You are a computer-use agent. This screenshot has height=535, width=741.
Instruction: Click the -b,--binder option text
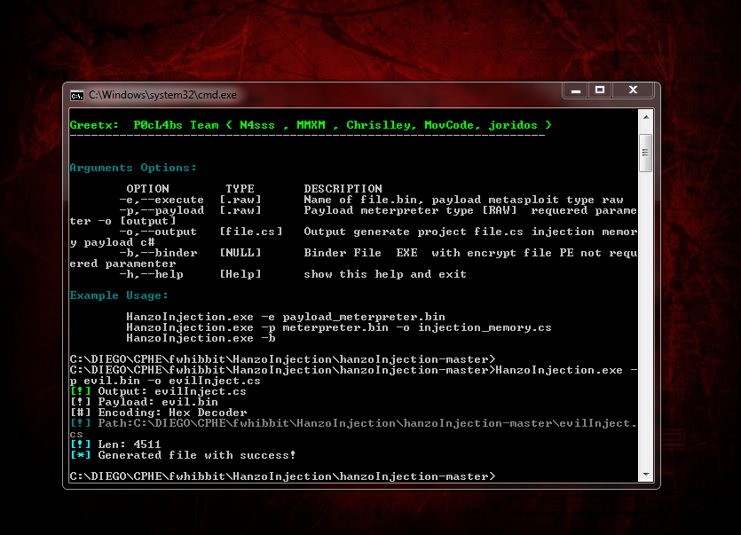pos(158,253)
